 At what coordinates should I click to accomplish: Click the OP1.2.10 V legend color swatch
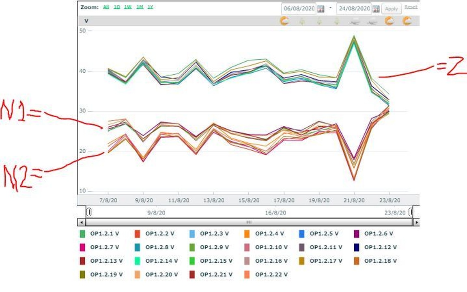[247, 247]
